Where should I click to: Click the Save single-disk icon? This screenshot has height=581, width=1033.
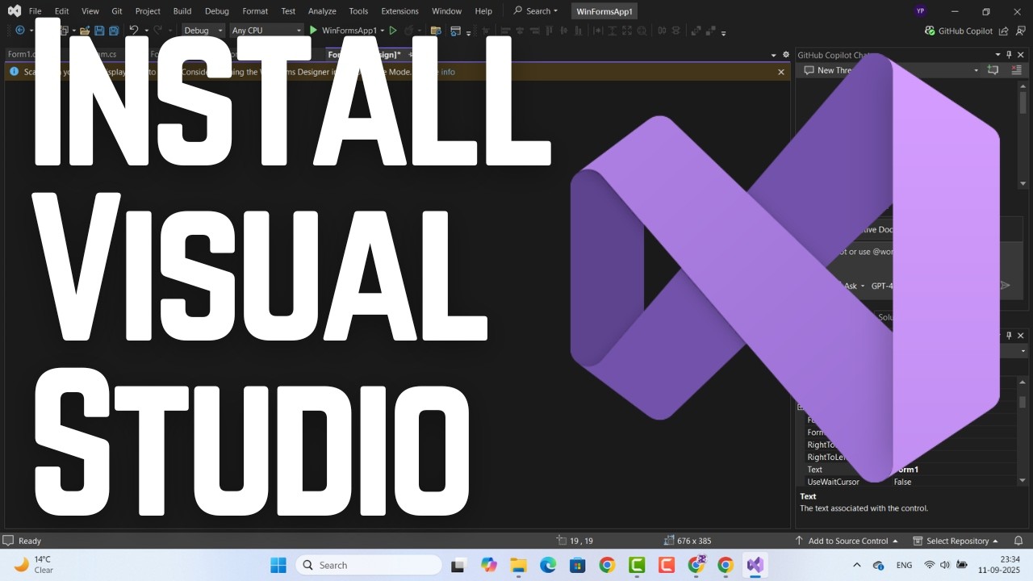coord(99,31)
